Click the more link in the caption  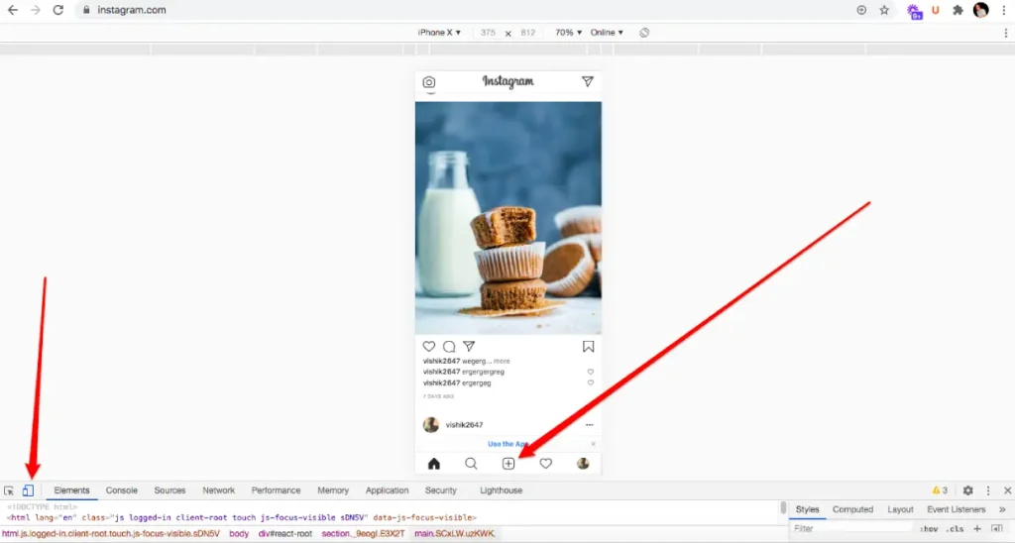(x=503, y=362)
